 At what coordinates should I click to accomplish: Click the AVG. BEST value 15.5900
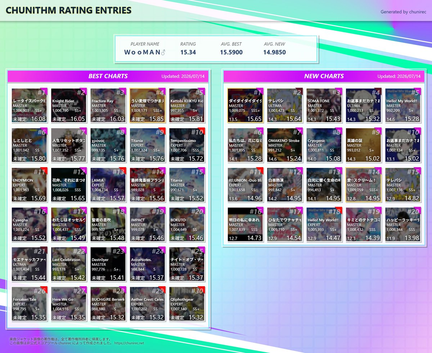tap(231, 52)
